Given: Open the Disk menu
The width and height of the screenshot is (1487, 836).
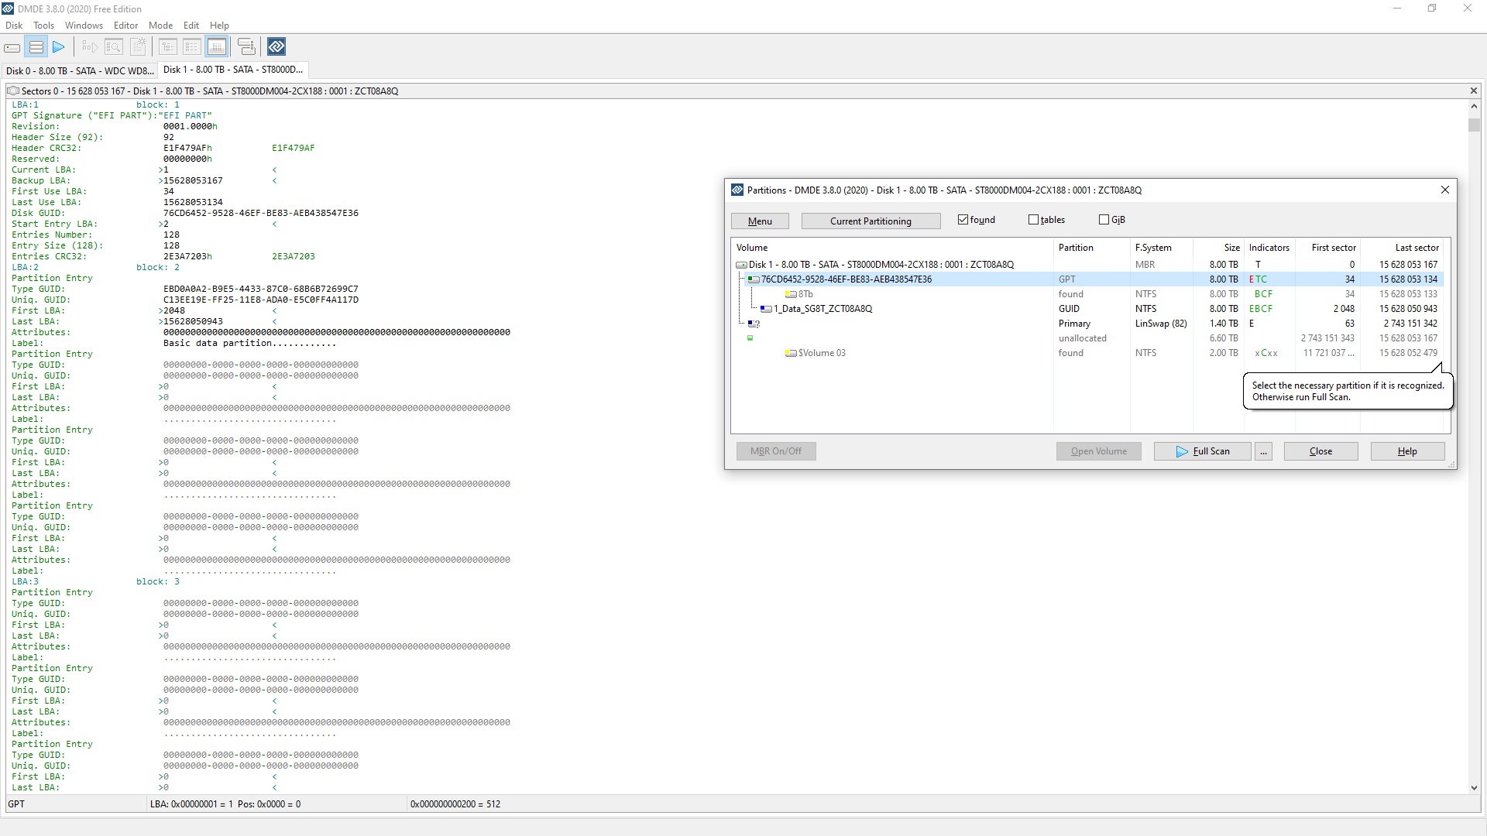Looking at the screenshot, I should 14,26.
